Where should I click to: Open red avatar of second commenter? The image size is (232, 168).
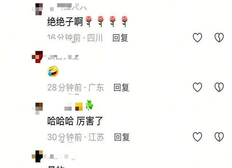[x=38, y=57]
